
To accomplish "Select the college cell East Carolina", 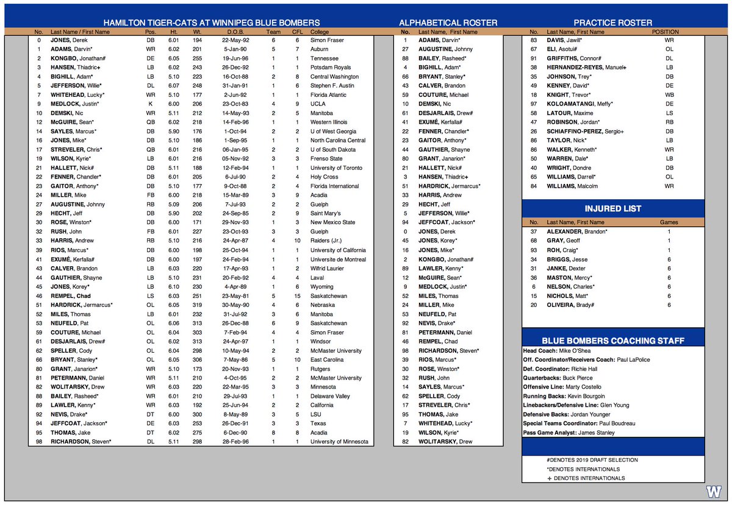I will click(x=328, y=359).
